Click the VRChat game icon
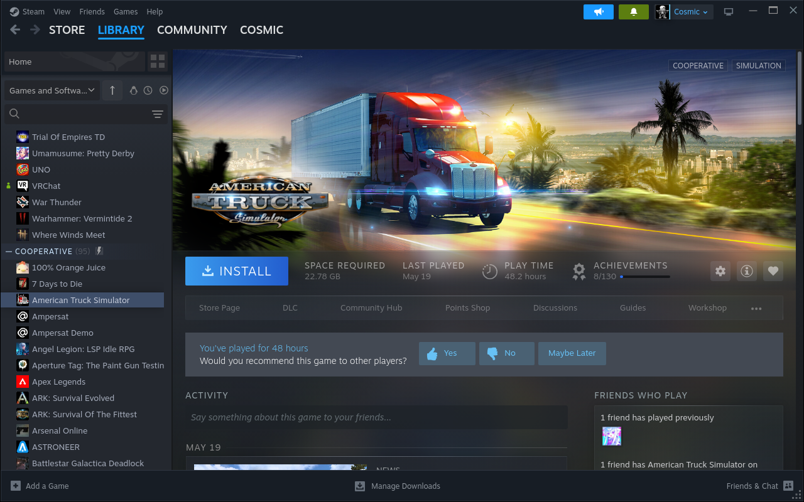This screenshot has width=804, height=502. coord(23,186)
